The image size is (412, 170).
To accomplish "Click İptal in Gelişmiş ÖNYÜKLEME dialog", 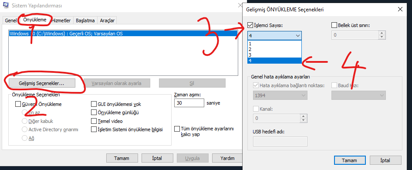I will pos(385,160).
